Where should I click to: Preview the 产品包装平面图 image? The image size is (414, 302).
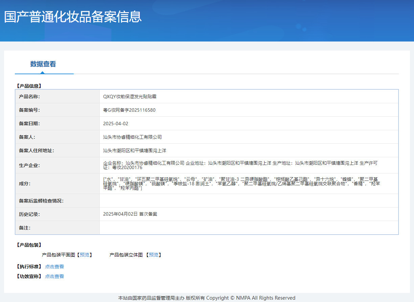pos(85,255)
